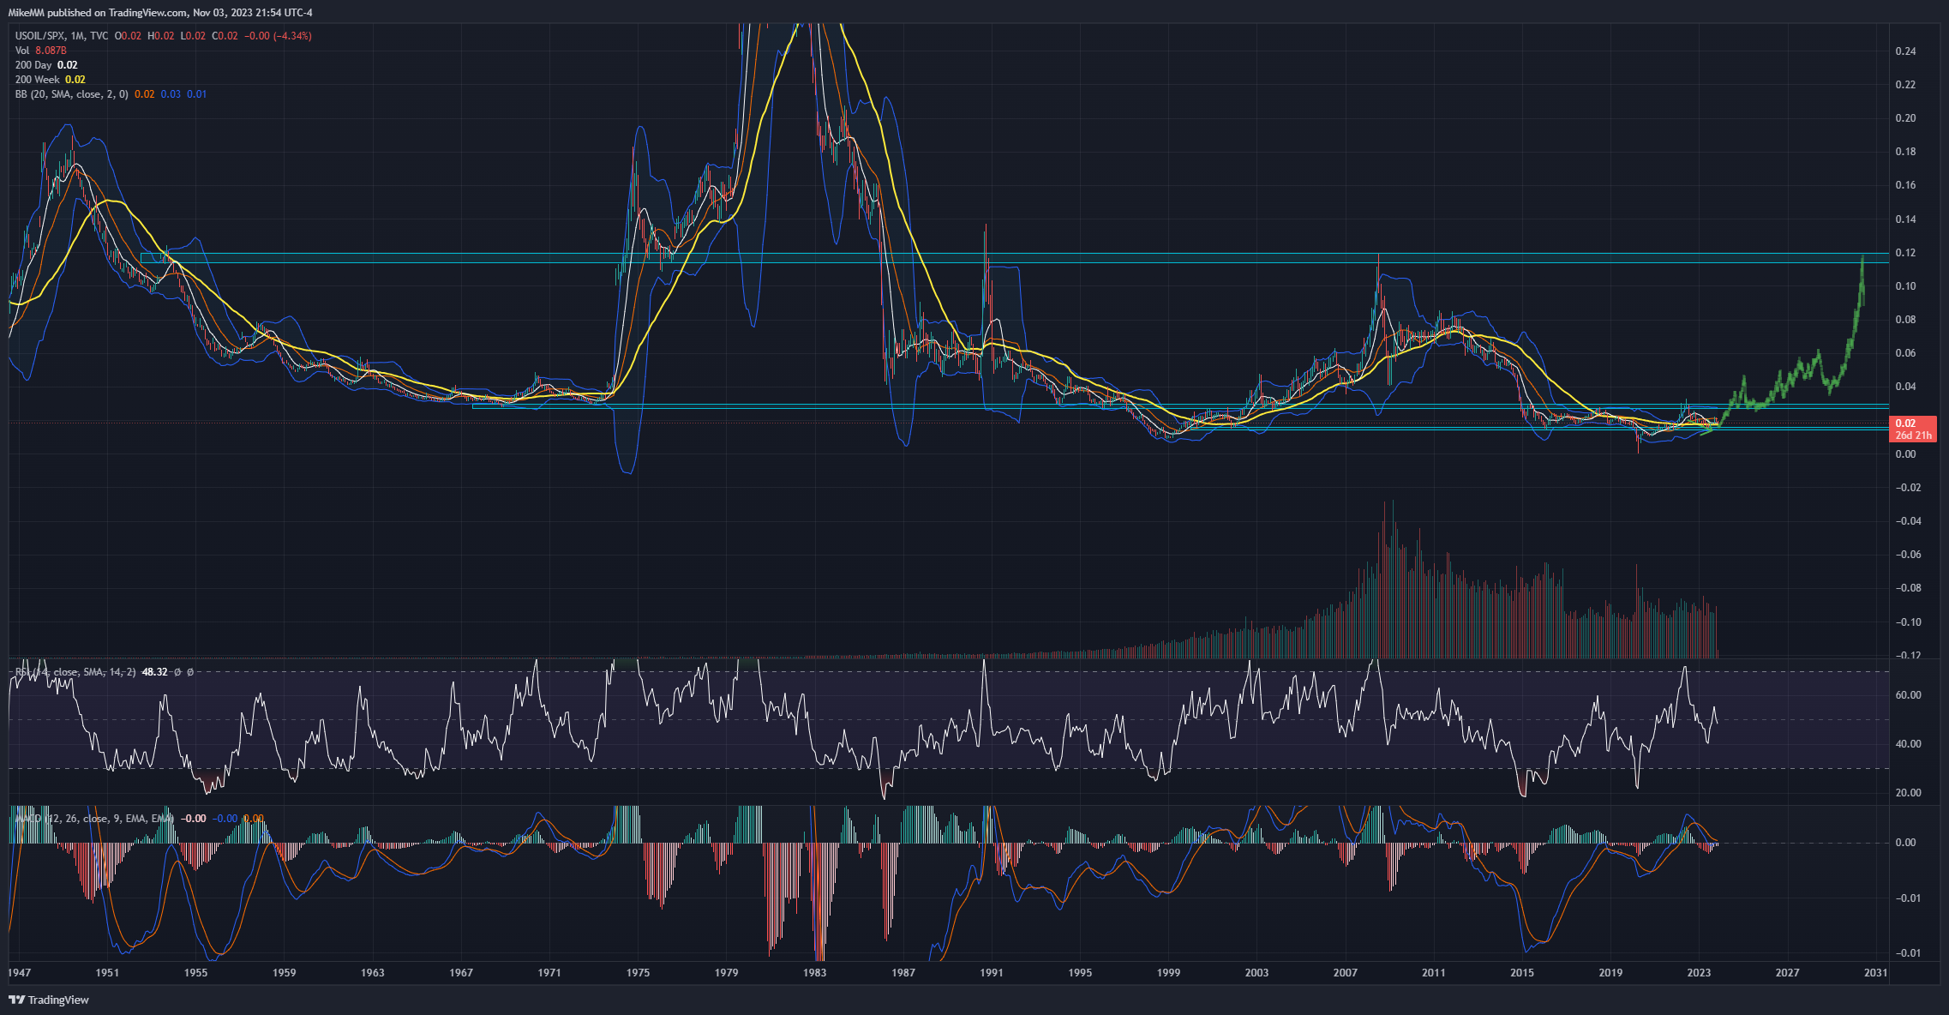Click the 0.06 price axis label

point(1905,353)
